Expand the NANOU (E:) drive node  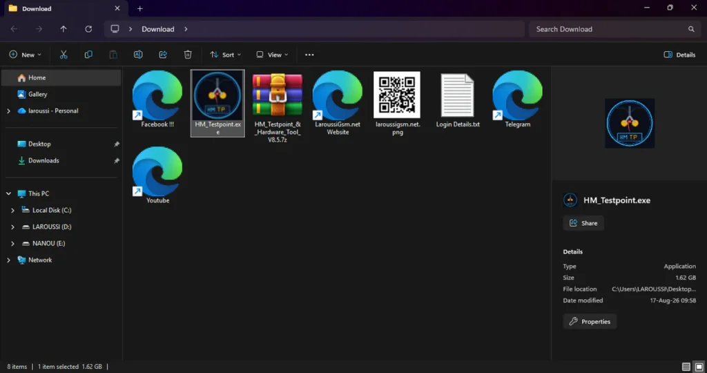click(12, 244)
